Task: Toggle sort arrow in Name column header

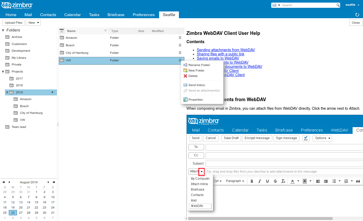Action: pyautogui.click(x=106, y=31)
